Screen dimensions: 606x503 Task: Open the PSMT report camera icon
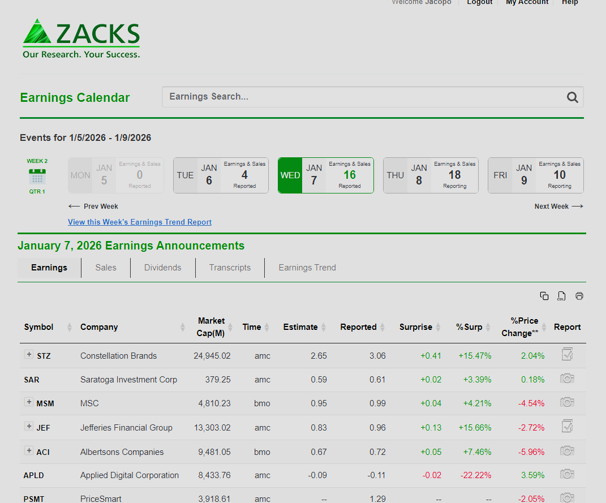[x=567, y=497]
